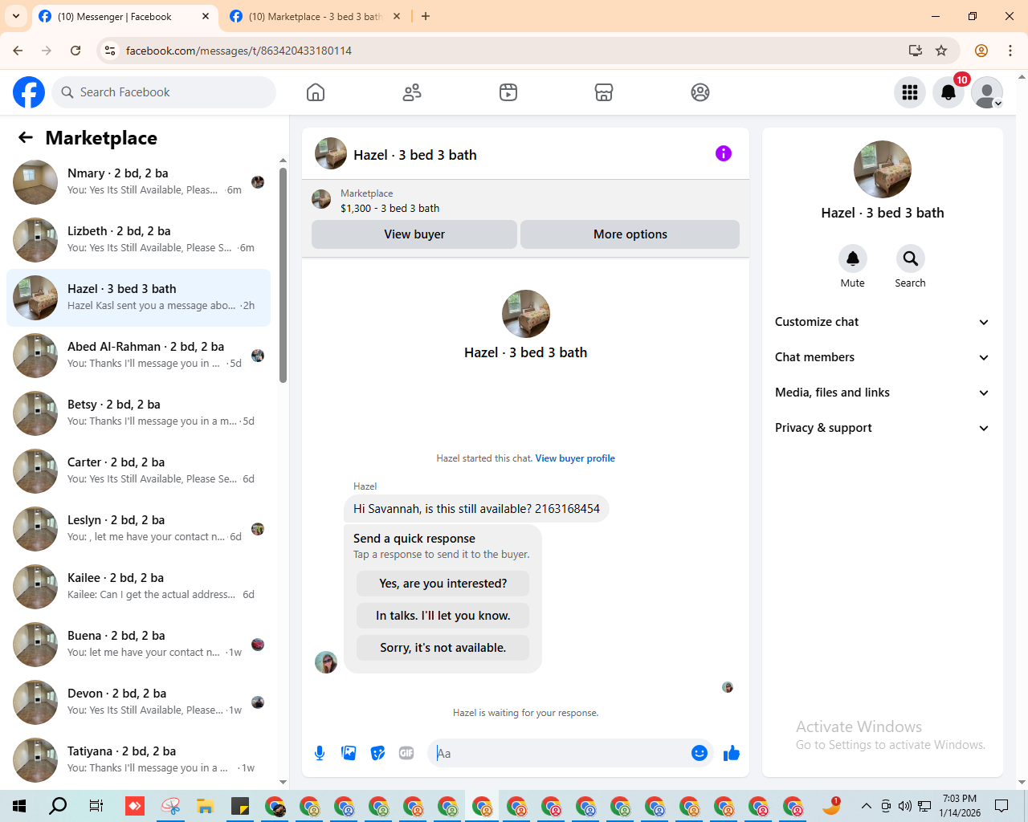Open the $1,300 - 3 bed 3 bath listing
Viewport: 1028px width, 822px height.
click(x=390, y=208)
